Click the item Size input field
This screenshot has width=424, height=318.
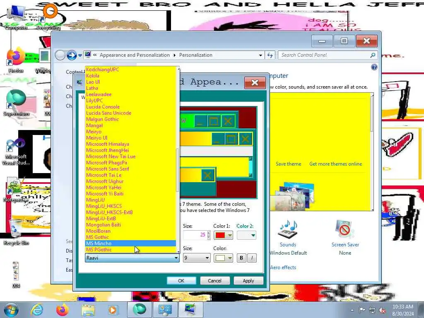click(195, 235)
